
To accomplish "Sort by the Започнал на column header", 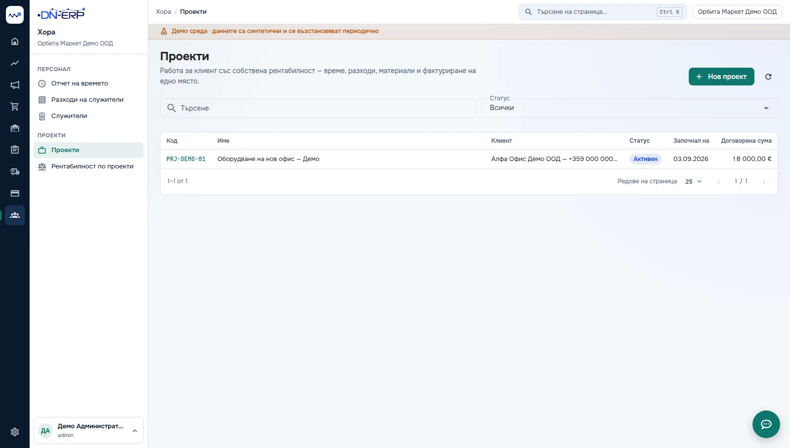I will click(691, 141).
